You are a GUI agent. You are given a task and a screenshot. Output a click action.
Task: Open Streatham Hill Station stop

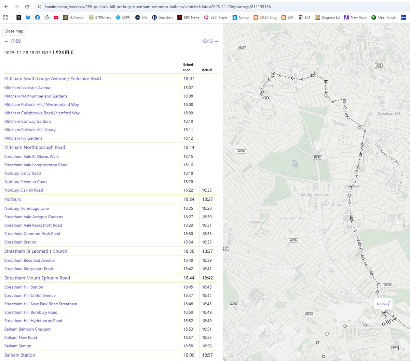click(x=24, y=287)
